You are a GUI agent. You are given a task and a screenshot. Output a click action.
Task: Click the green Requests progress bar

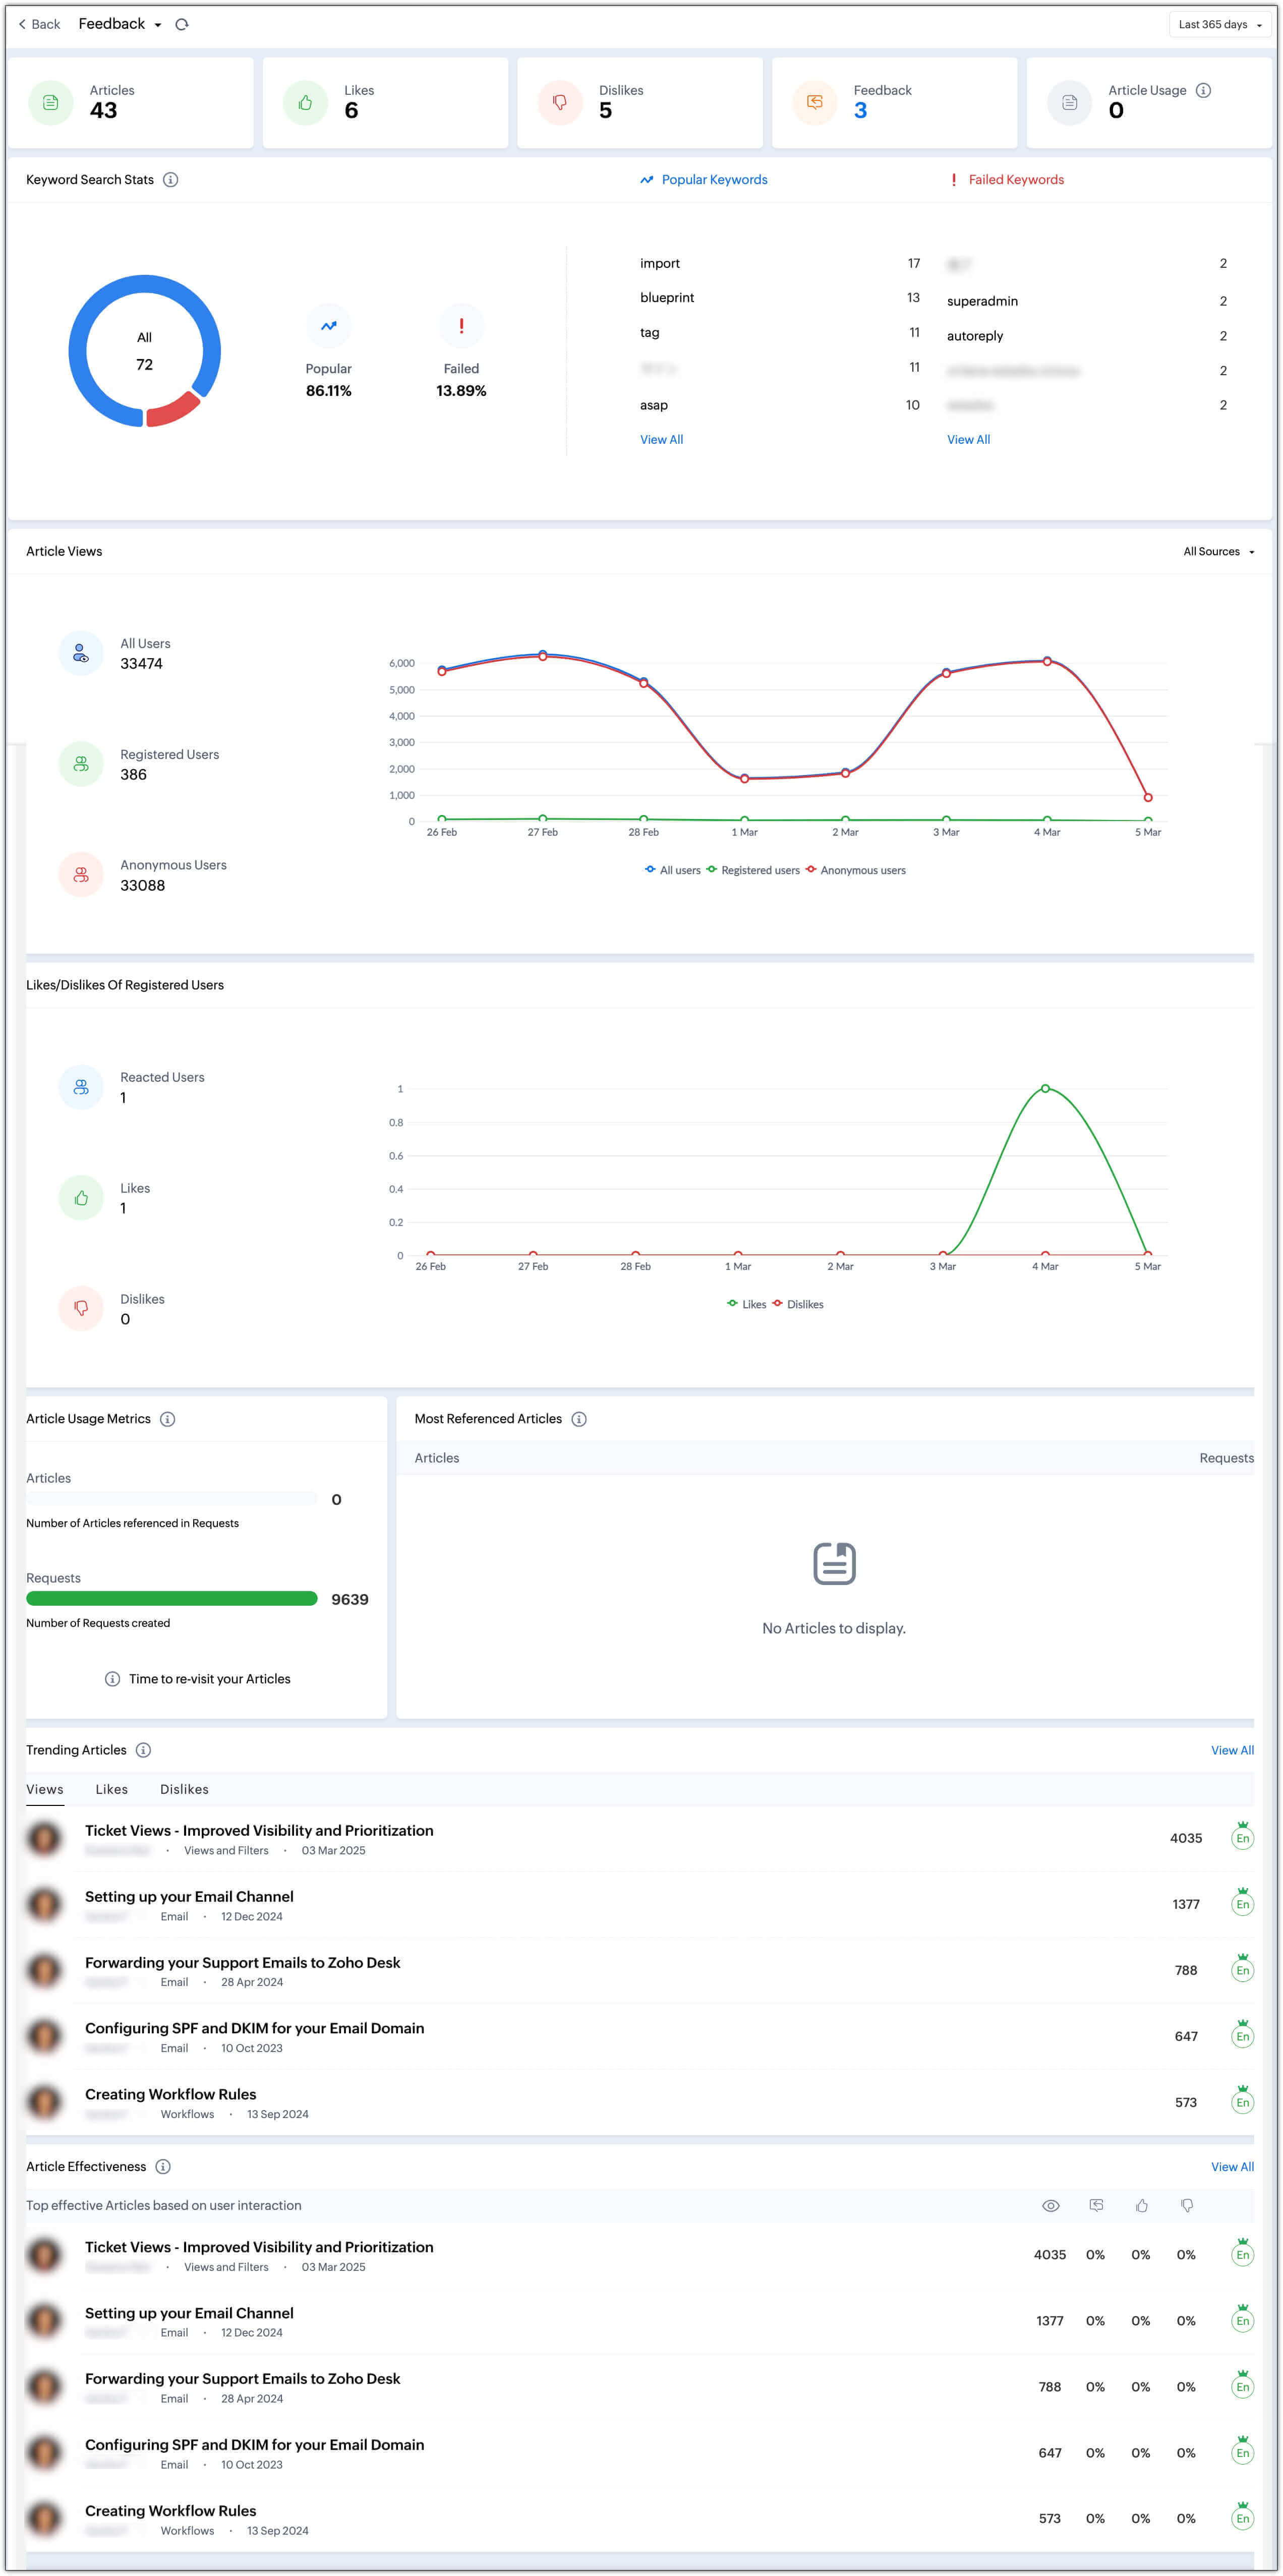[x=171, y=1599]
